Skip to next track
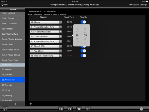149x112 pixels. coord(88,109)
